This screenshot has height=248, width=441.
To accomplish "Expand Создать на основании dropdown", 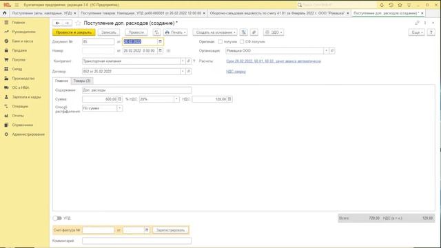I will tap(215, 32).
